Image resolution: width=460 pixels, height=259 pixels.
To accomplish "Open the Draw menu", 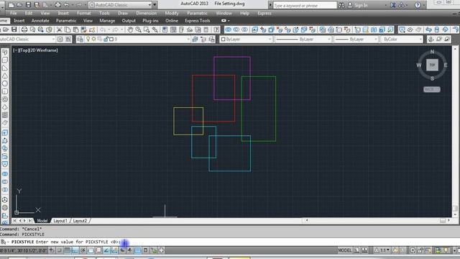I will tap(123, 13).
